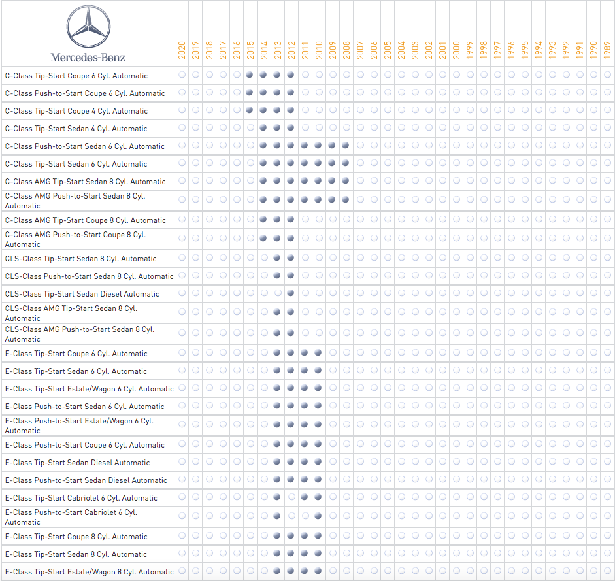Screen dimensions: 615x581
Task: Select empty 2000 dot for CLS-Class Tip-Start Sedan 8 Cyl.
Action: 456,257
